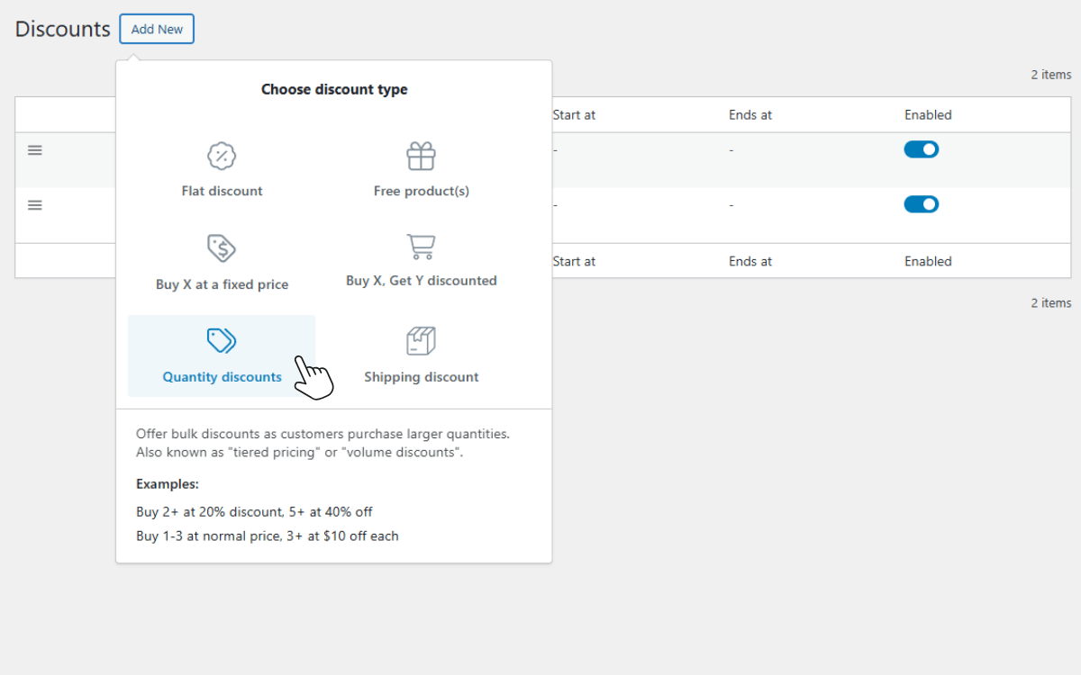Click the Quantity discounts double-tag icon
The image size is (1081, 675).
tap(222, 340)
